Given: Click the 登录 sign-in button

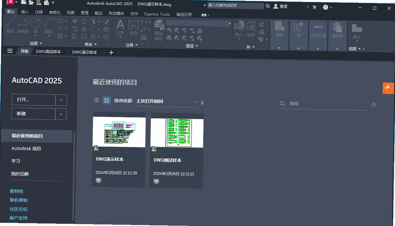Looking at the screenshot, I should pos(280,6).
